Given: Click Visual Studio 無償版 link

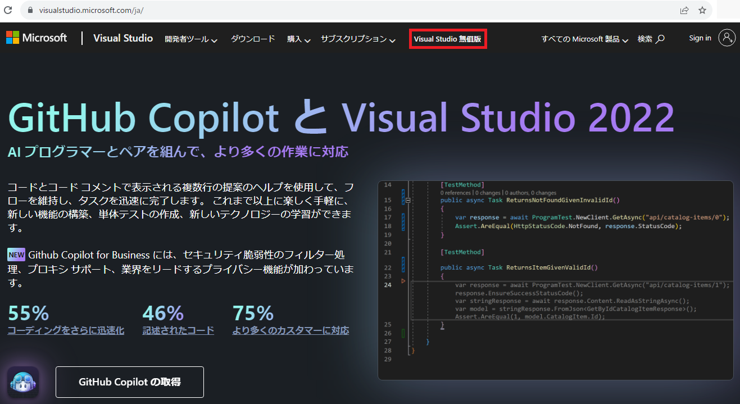Looking at the screenshot, I should pos(448,39).
